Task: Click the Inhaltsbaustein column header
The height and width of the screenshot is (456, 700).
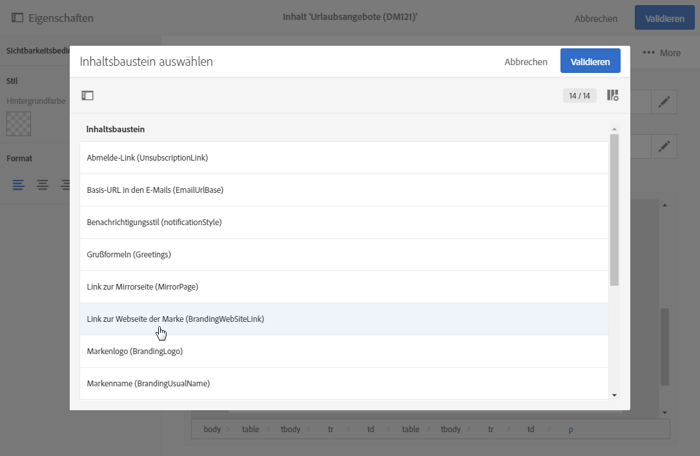Action: 116,129
